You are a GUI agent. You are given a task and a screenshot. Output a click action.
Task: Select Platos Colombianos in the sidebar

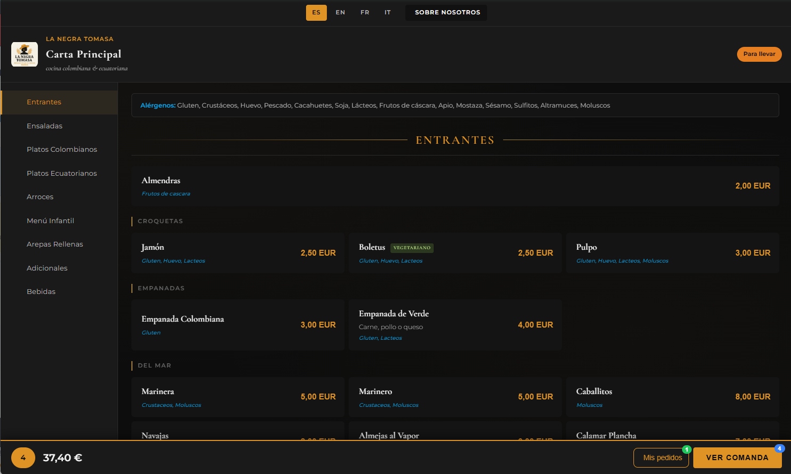coord(62,149)
